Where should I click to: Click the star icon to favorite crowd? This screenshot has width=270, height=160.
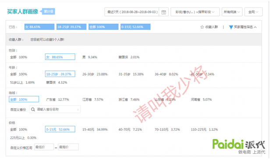[202, 27]
